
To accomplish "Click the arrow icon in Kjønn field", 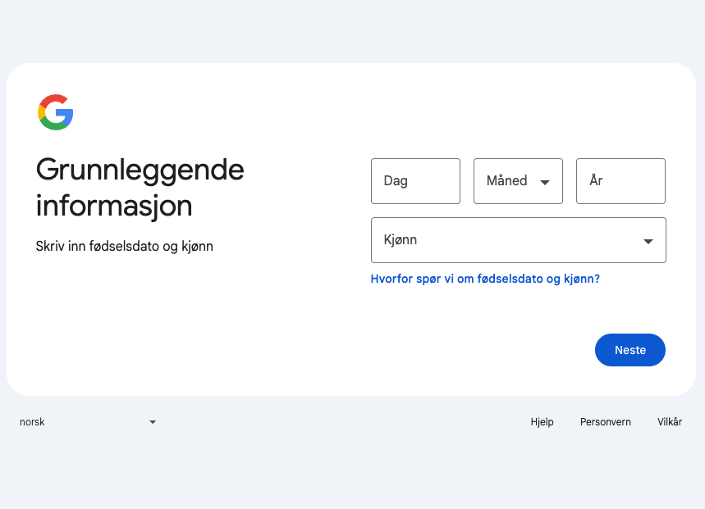I will click(648, 241).
